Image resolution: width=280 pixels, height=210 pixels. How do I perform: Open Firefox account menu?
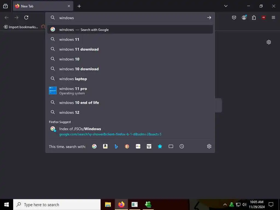click(x=244, y=17)
